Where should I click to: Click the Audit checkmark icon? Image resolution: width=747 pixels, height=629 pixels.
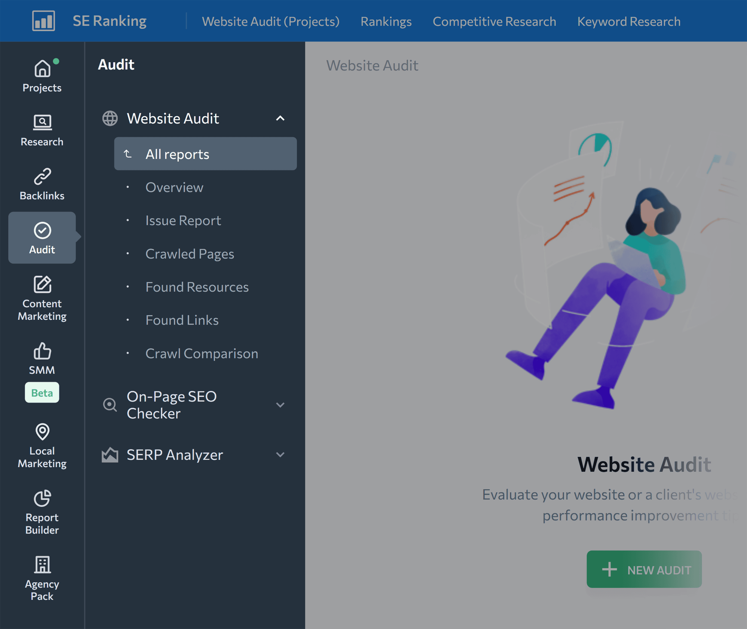(42, 231)
